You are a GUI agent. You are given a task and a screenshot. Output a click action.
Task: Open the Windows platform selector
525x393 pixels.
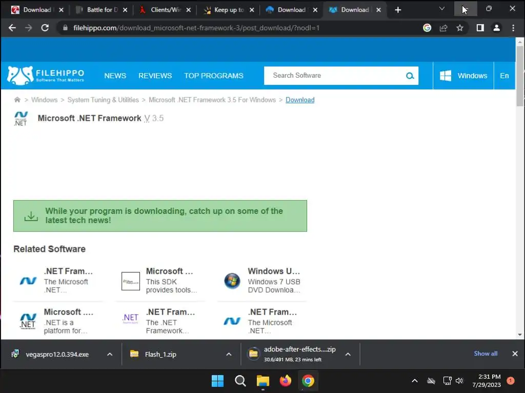click(463, 76)
